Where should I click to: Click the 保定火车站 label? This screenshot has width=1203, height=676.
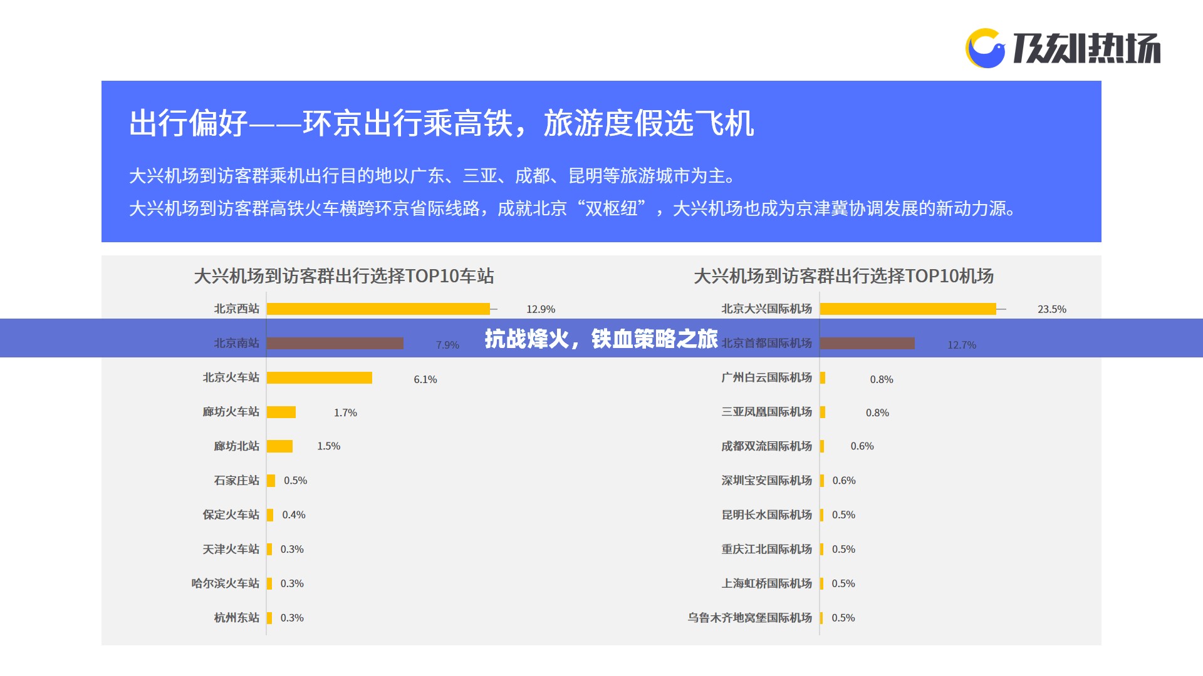[x=231, y=515]
